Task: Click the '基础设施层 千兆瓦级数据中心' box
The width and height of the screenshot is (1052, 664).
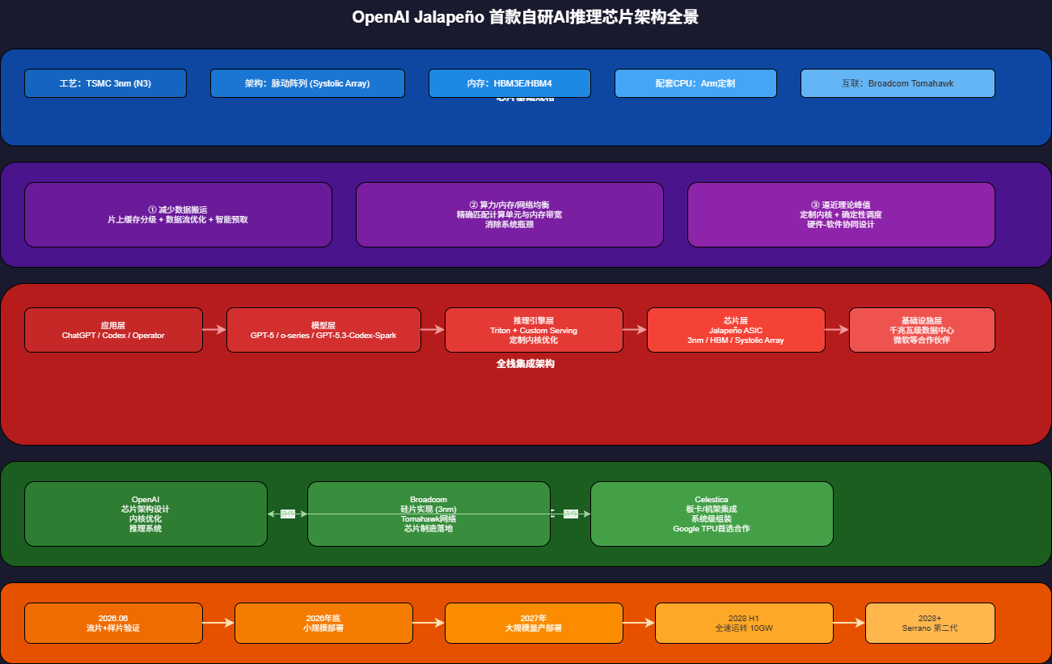Action: coord(922,330)
